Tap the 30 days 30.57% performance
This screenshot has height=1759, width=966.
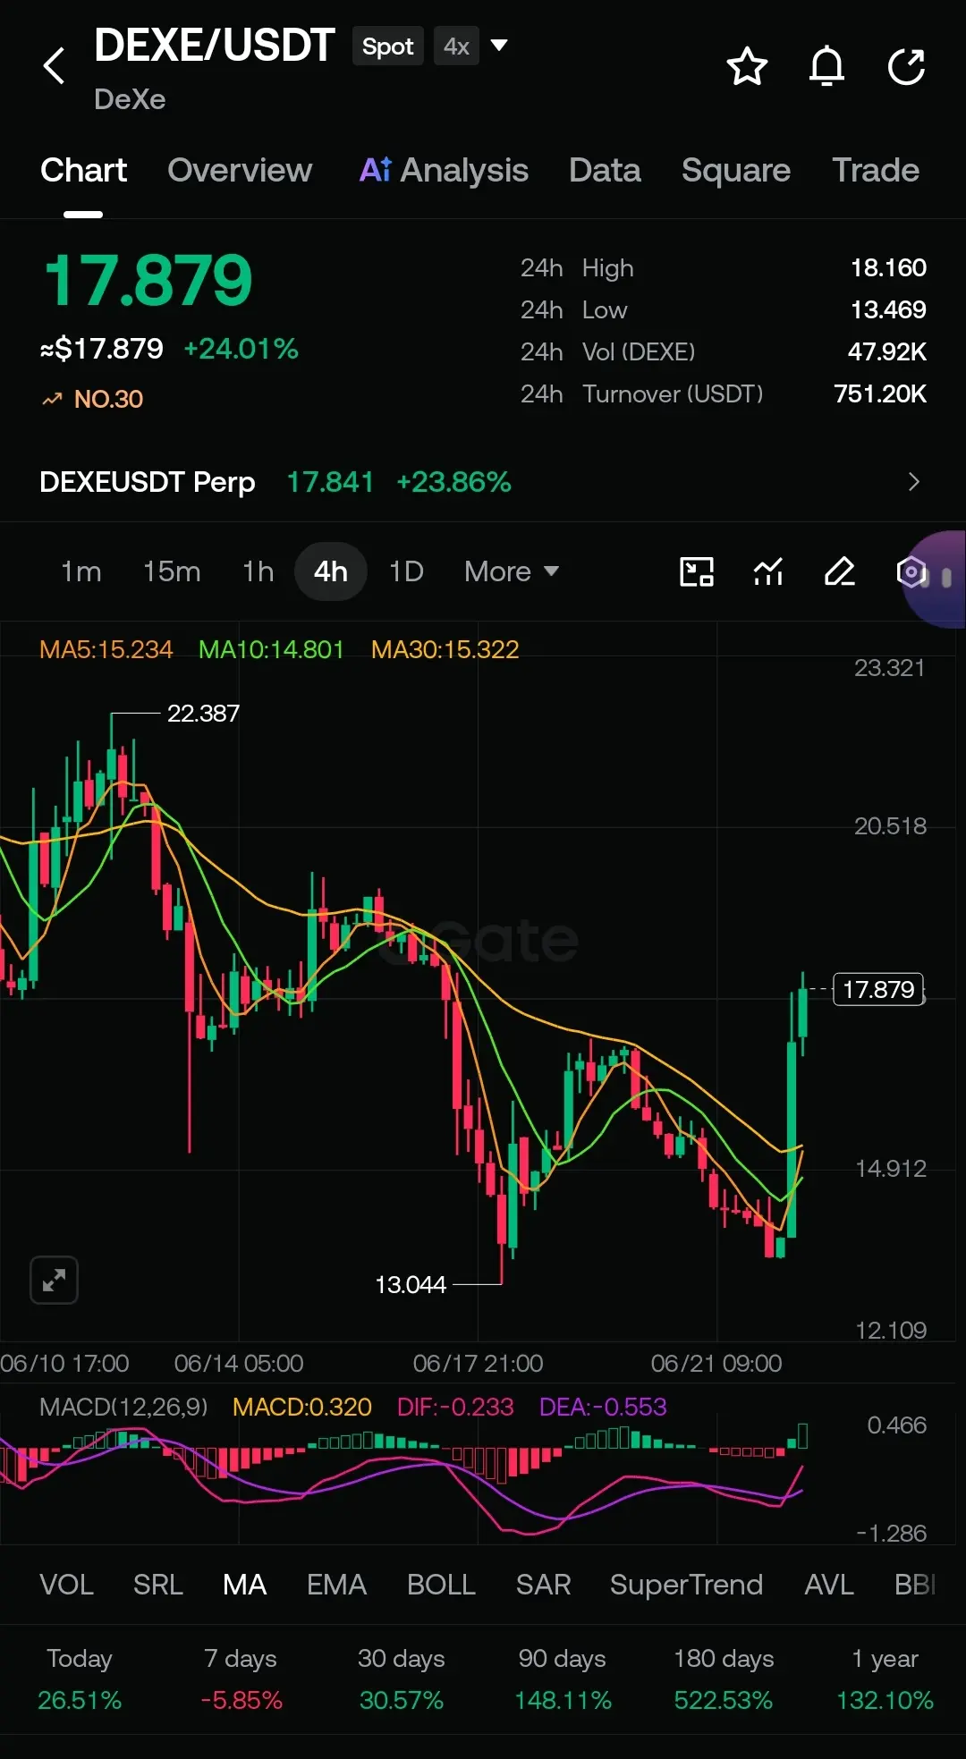pyautogui.click(x=402, y=1679)
